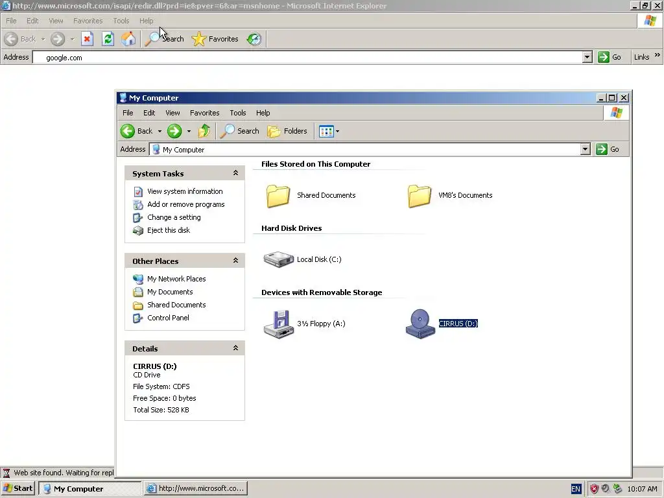This screenshot has height=498, width=664.
Task: Open Internet Explorer Help menu
Action: point(146,21)
